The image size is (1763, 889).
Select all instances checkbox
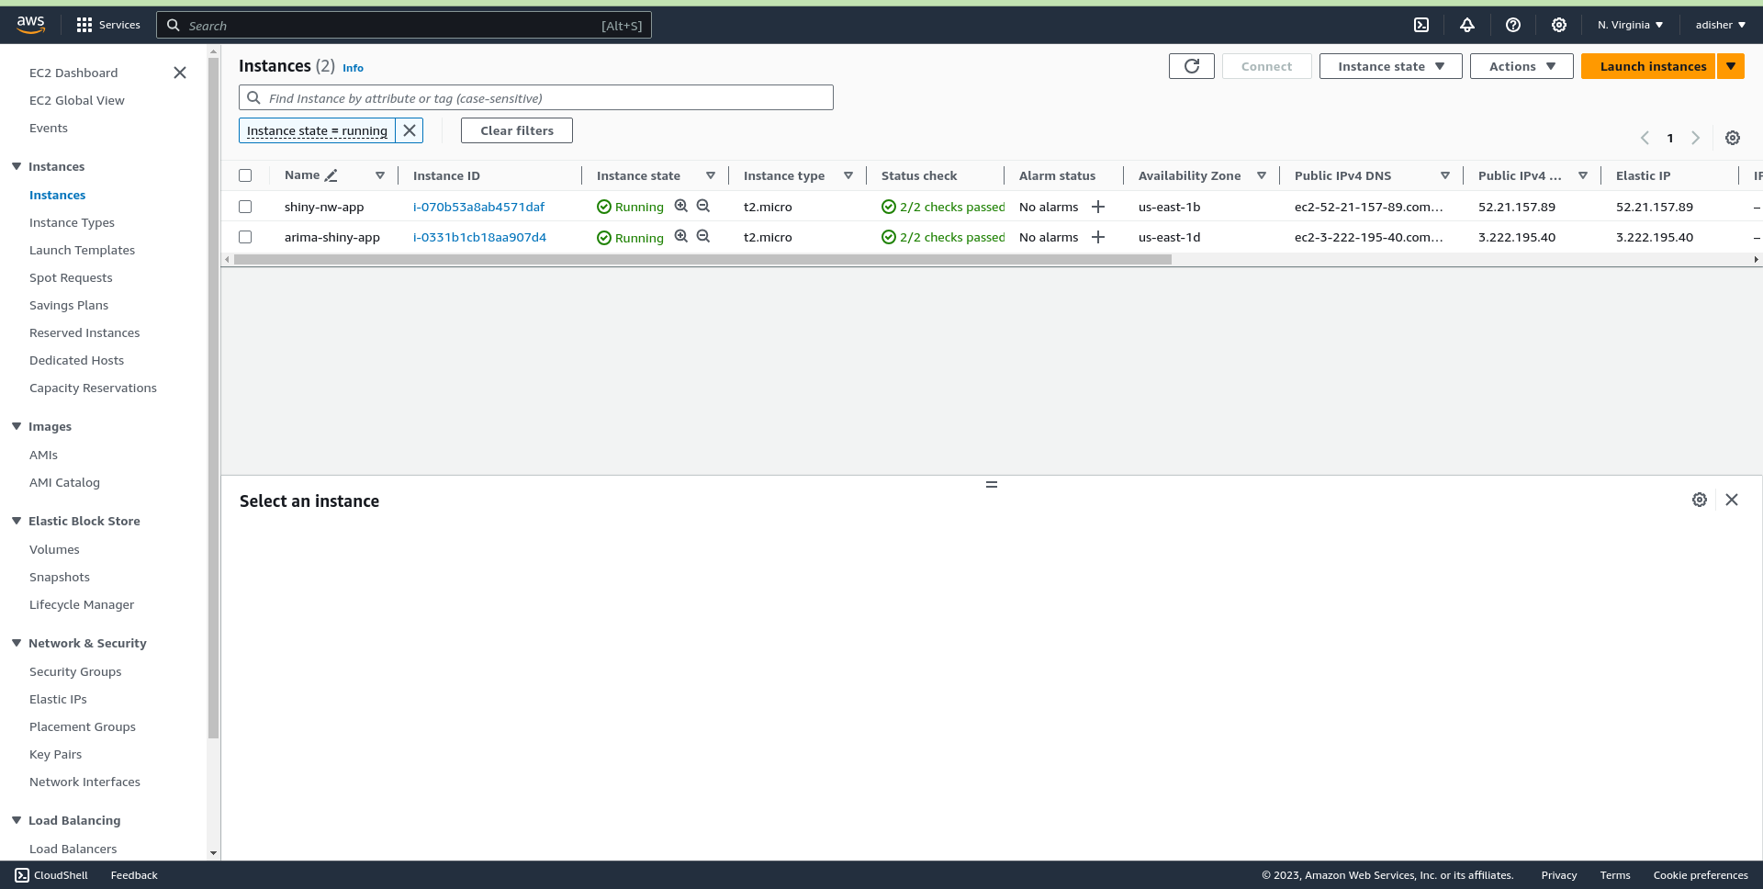tap(245, 175)
